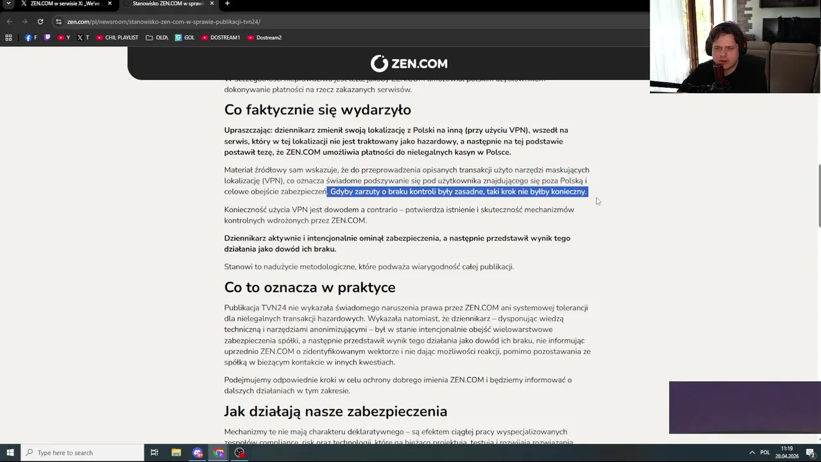Click the page vertical scrollbar thumb

click(818, 196)
